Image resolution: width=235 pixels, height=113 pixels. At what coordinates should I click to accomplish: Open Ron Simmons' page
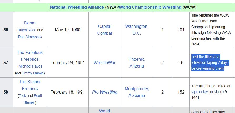click(x=29, y=37)
